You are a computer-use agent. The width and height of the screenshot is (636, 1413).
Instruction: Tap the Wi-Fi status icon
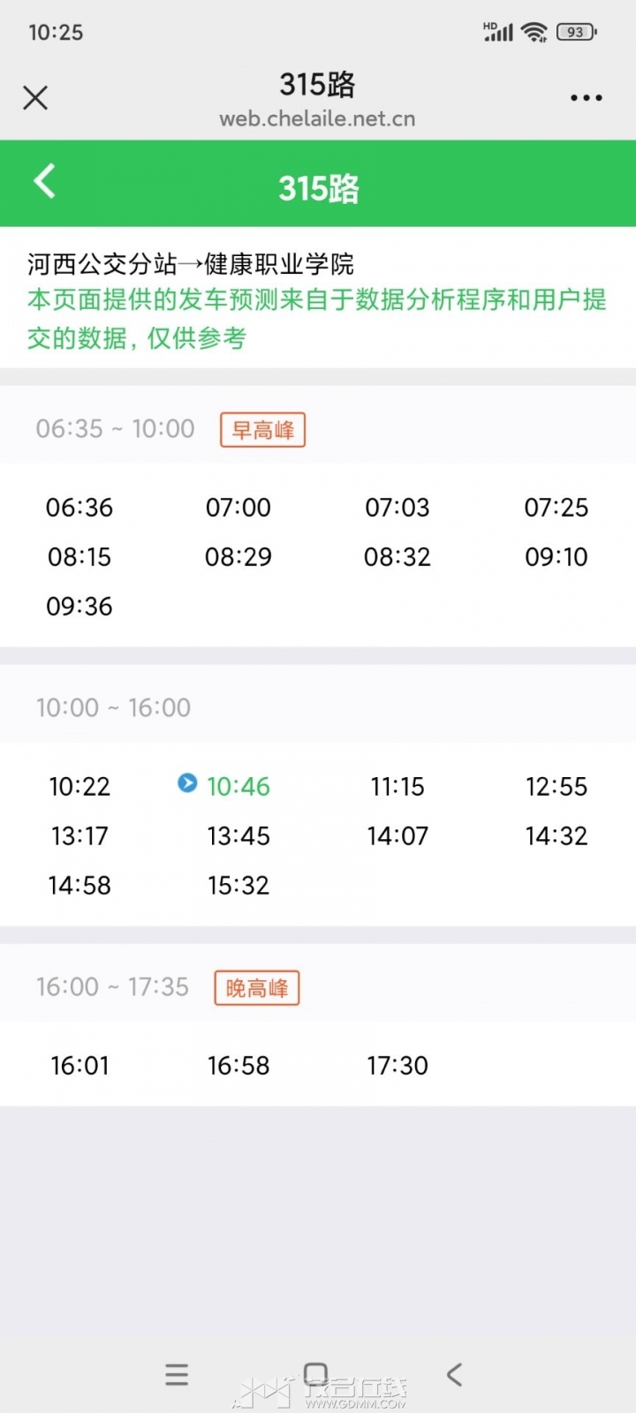[534, 33]
